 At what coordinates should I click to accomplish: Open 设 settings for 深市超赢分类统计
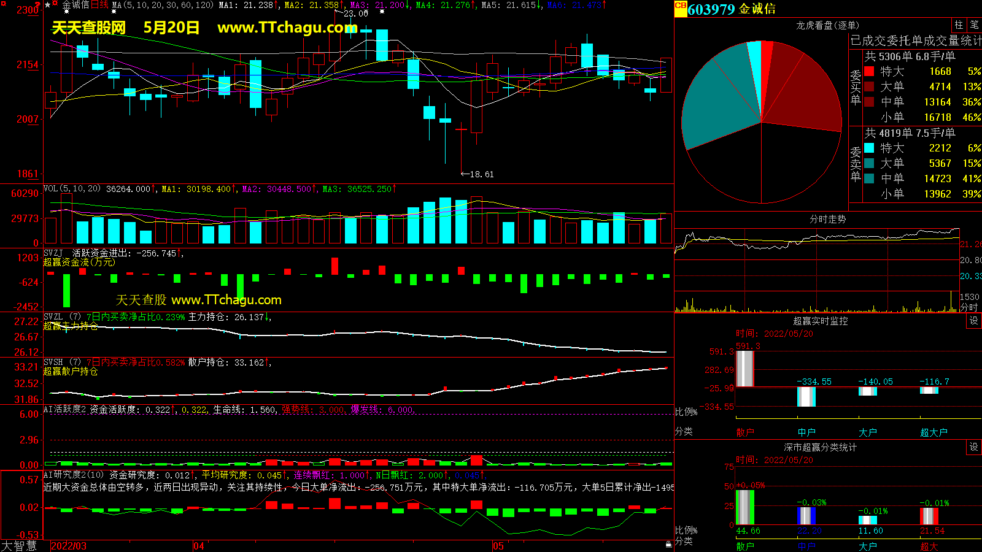pos(973,447)
